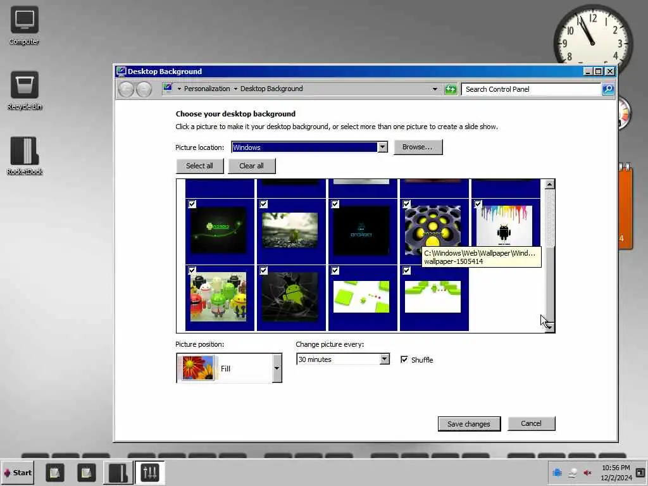Select the Android on pebbles thumbnail
The height and width of the screenshot is (486, 648).
290,230
